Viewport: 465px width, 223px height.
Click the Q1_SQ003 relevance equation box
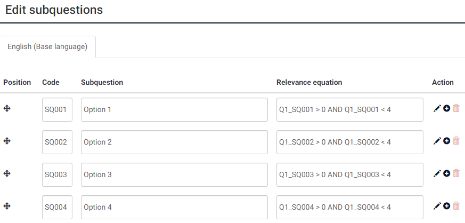click(x=349, y=175)
